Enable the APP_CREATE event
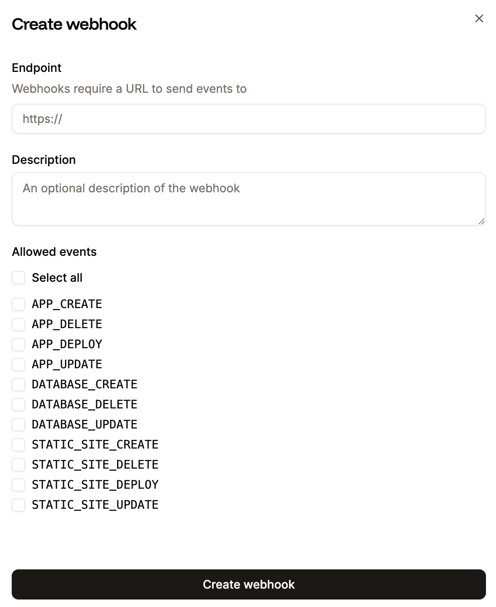Image resolution: width=496 pixels, height=607 pixels. (18, 304)
